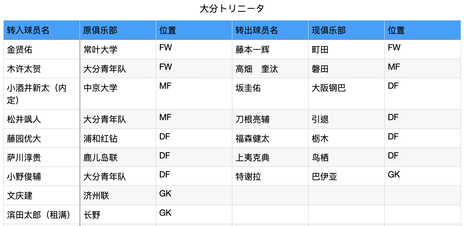Click the 转出球员名 column header
Image resolution: width=464 pixels, height=226 pixels.
270,30
